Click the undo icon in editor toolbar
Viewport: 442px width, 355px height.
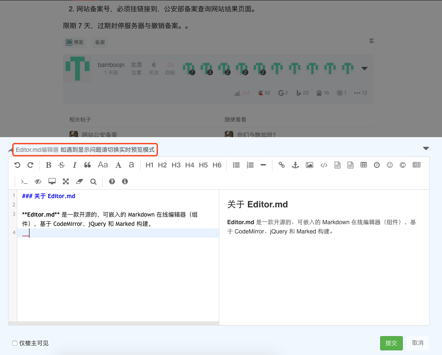click(x=17, y=165)
